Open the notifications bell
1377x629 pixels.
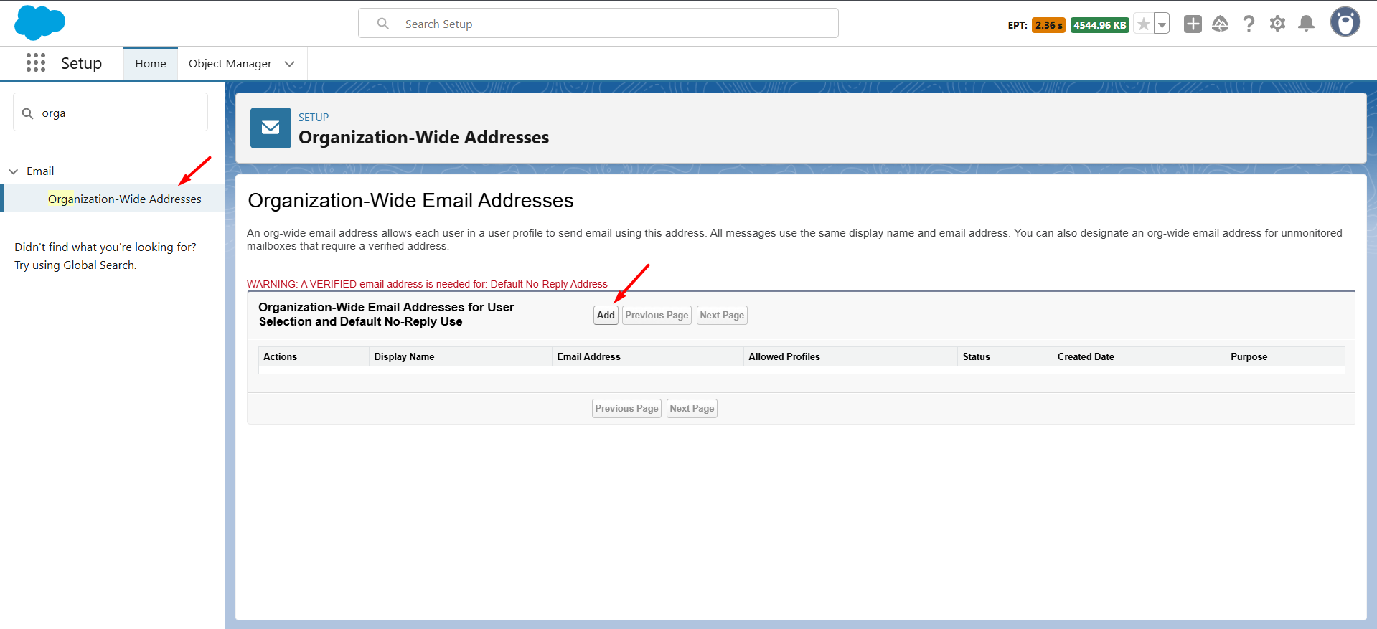click(1307, 24)
